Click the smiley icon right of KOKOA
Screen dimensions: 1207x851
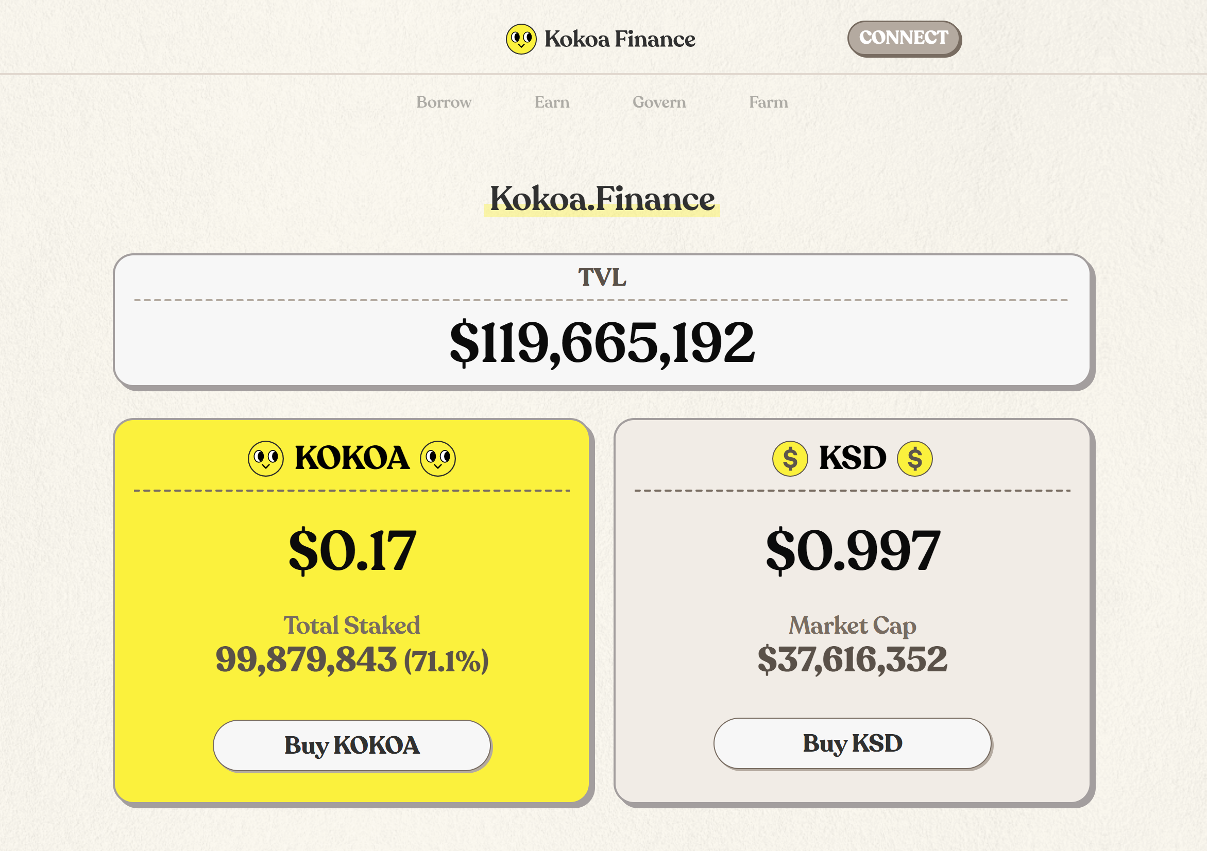(x=437, y=459)
